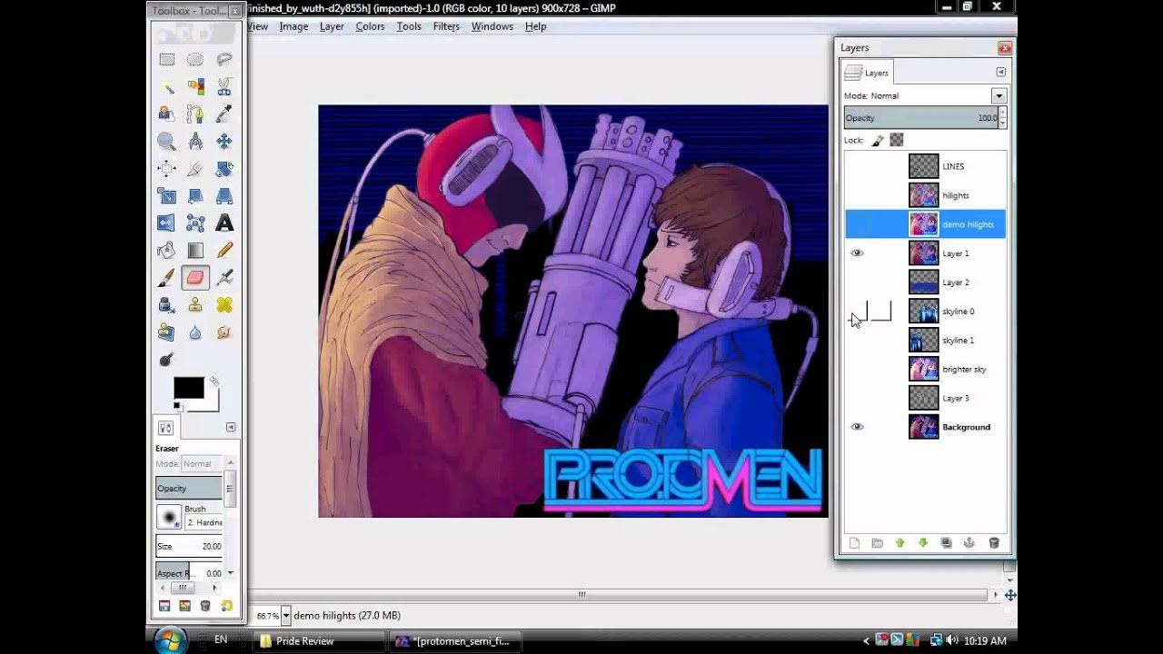Open Tool Options tab menu arrow
Image resolution: width=1163 pixels, height=654 pixels.
[231, 427]
